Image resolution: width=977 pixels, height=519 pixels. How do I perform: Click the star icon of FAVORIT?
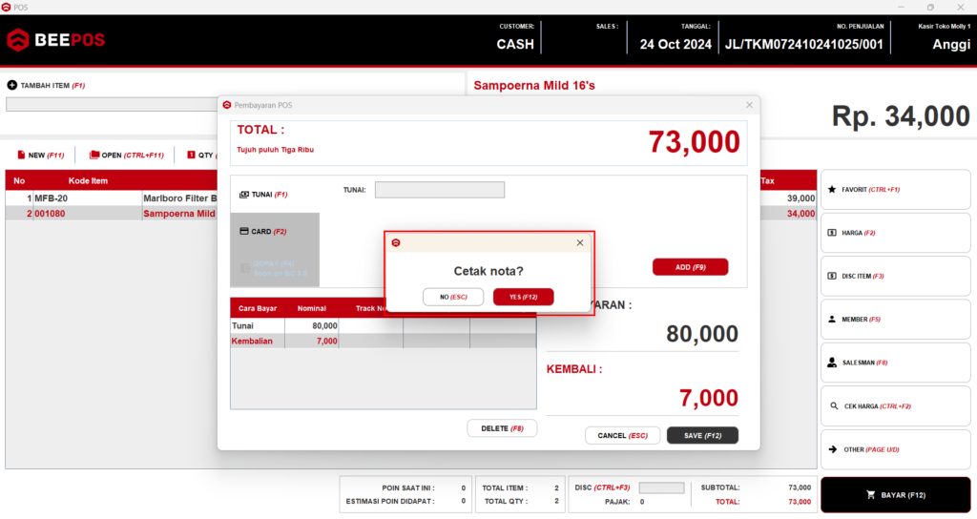tap(832, 190)
